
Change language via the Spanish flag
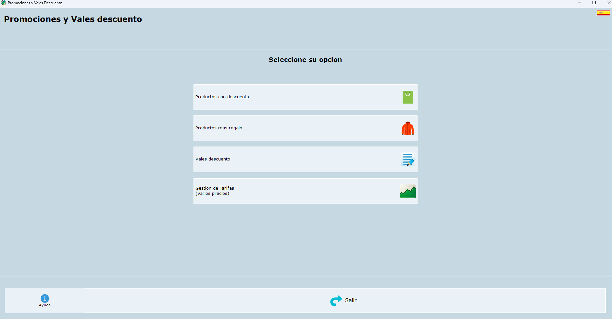point(603,13)
